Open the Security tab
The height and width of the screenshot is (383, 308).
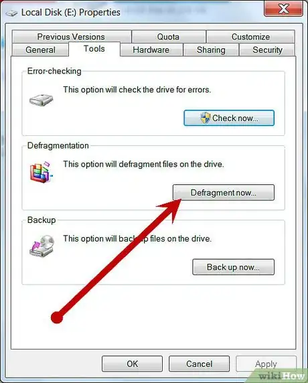[x=267, y=50]
